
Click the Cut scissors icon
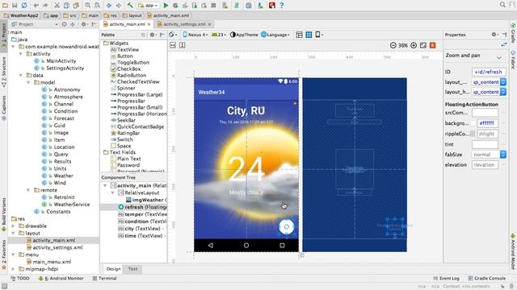click(57, 6)
